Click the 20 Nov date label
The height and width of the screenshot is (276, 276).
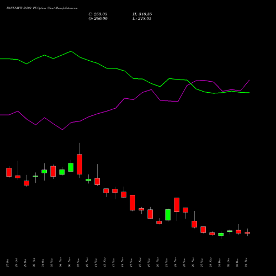(157, 263)
